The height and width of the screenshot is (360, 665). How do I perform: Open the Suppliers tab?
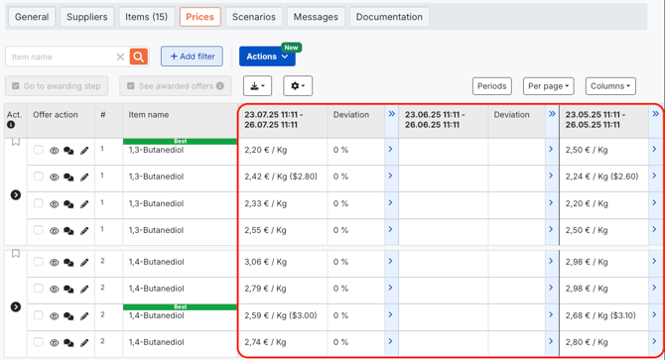(87, 17)
